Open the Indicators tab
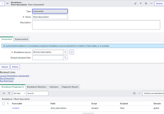 tap(54, 87)
